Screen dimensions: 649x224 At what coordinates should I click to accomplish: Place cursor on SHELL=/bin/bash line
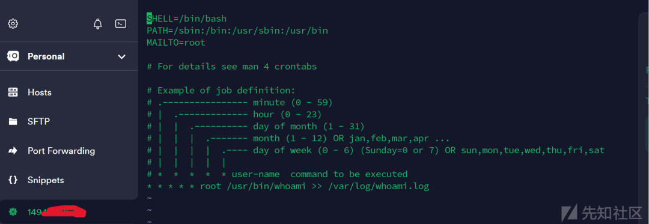tap(187, 19)
